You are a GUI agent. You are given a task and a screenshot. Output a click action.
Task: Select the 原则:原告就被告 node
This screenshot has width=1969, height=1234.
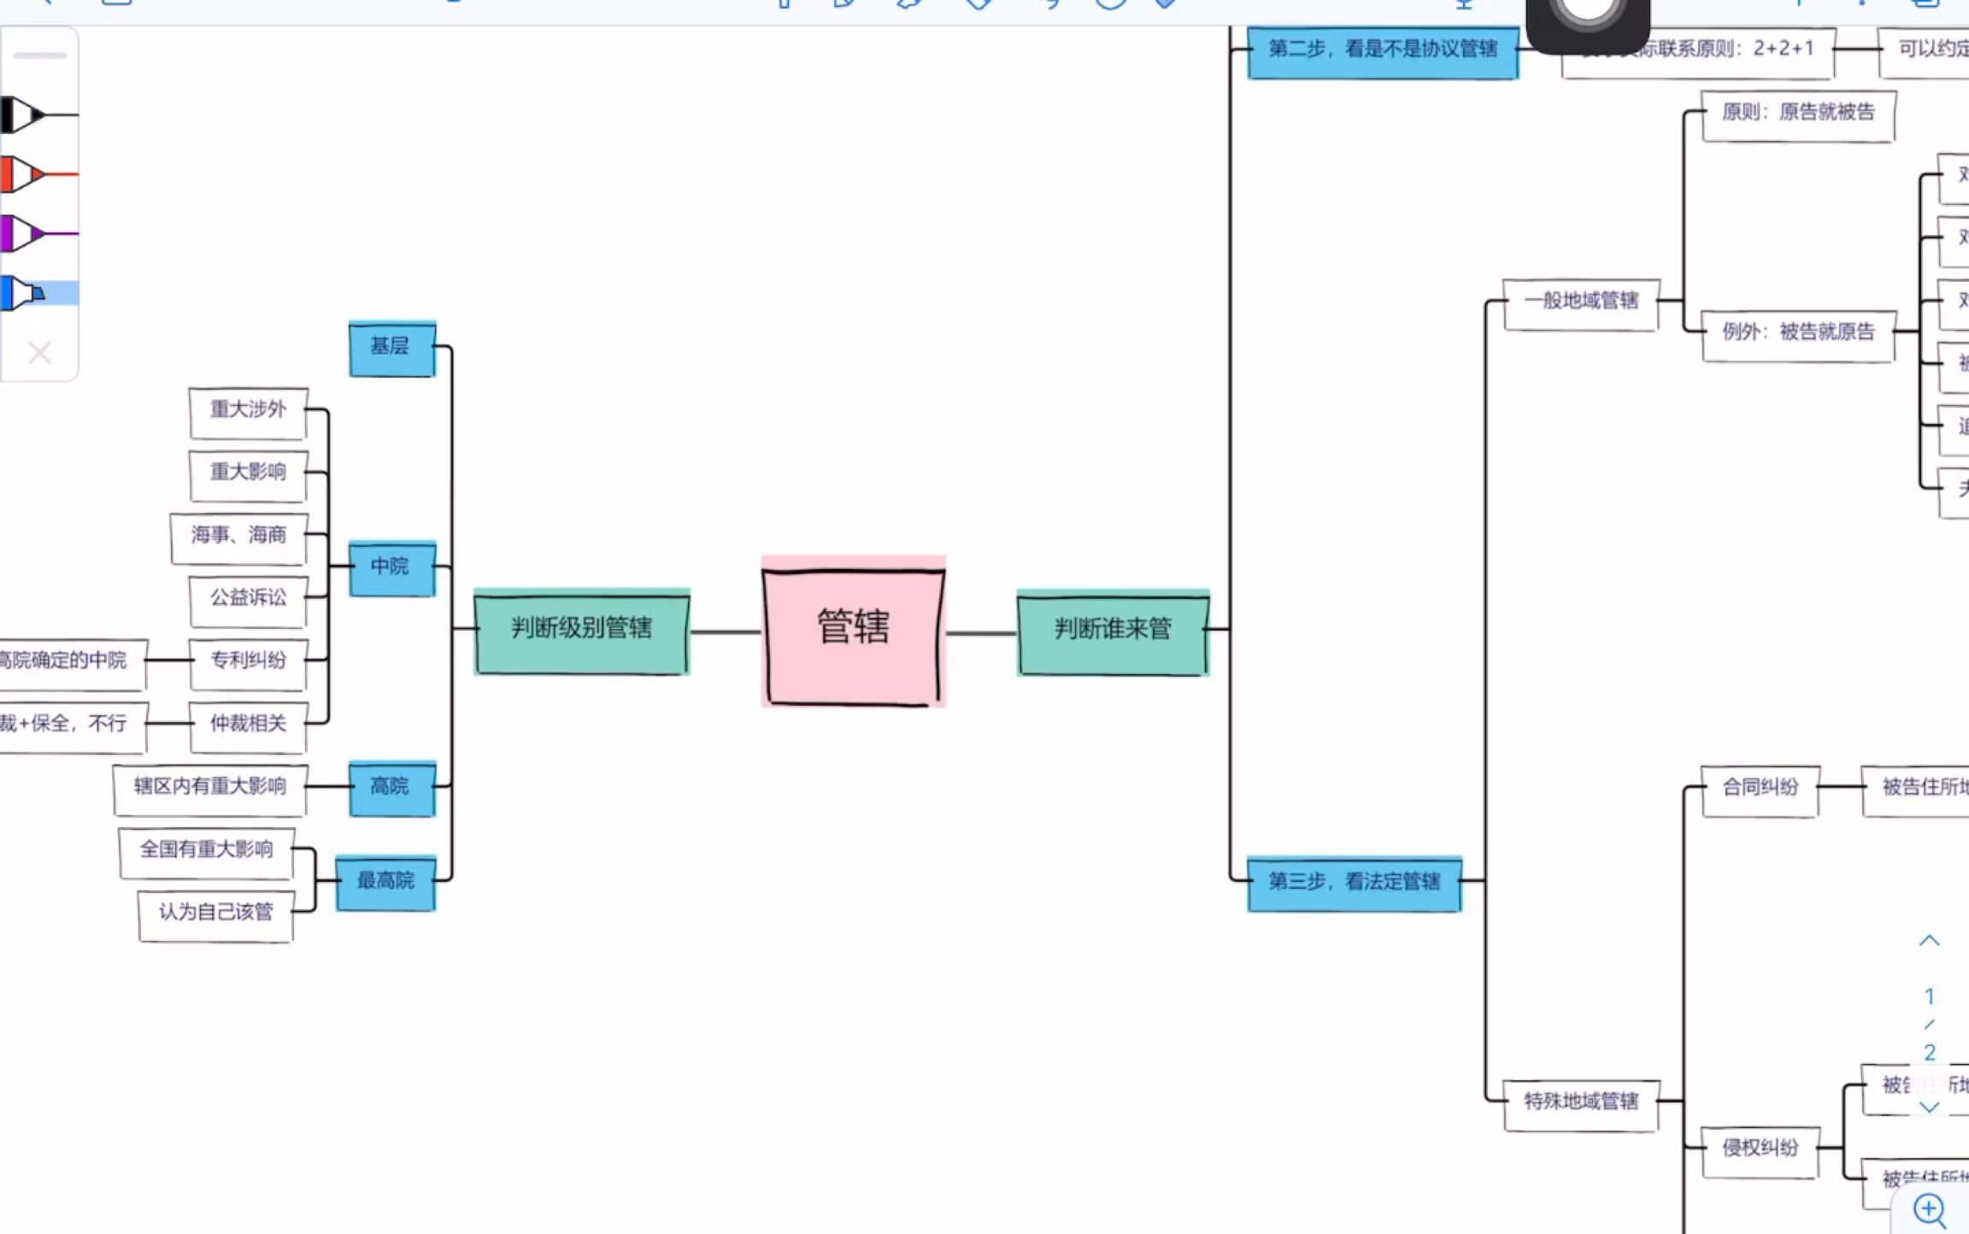point(1799,115)
